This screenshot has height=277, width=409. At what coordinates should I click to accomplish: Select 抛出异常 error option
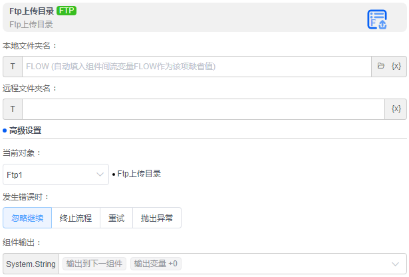point(157,218)
